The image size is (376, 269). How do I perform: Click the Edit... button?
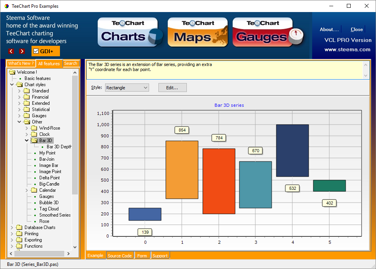point(172,87)
